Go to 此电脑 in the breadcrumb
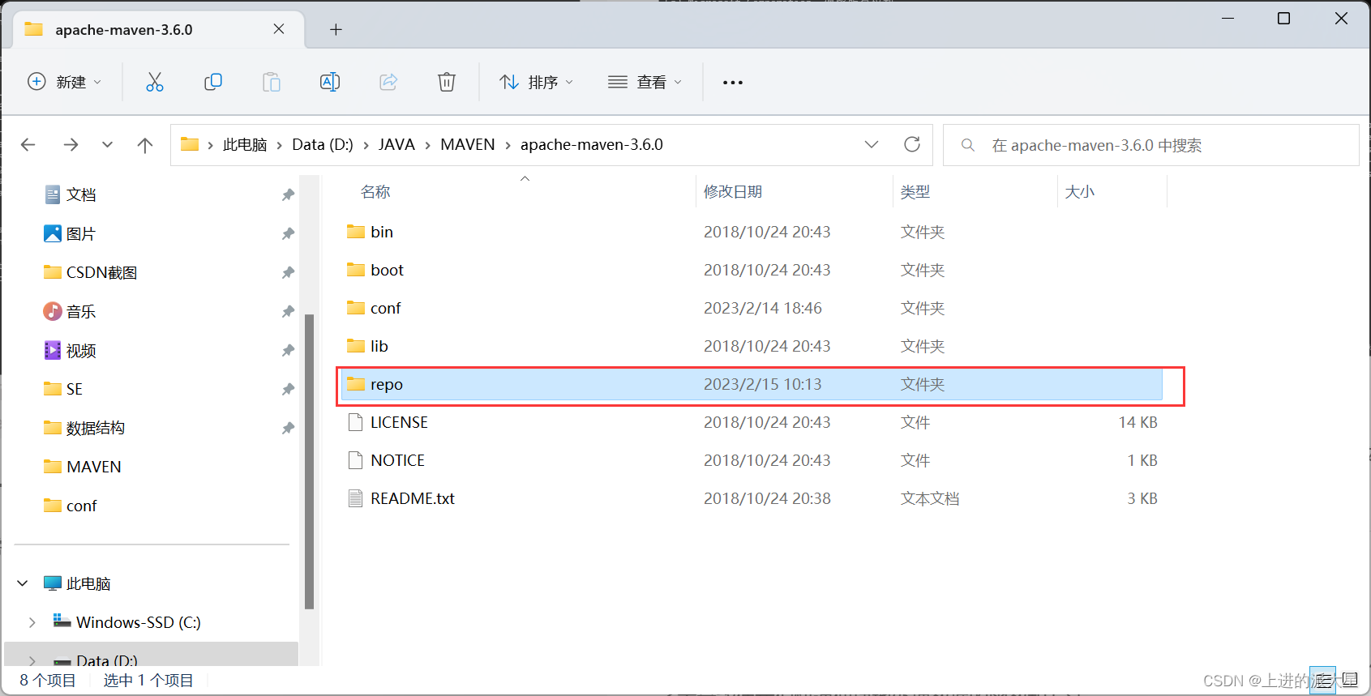Image resolution: width=1371 pixels, height=696 pixels. [245, 145]
